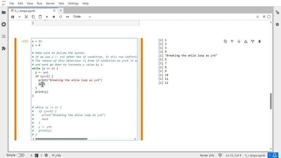Click R | Idle kernel status text
The height and width of the screenshot is (158, 281).
(x=57, y=155)
